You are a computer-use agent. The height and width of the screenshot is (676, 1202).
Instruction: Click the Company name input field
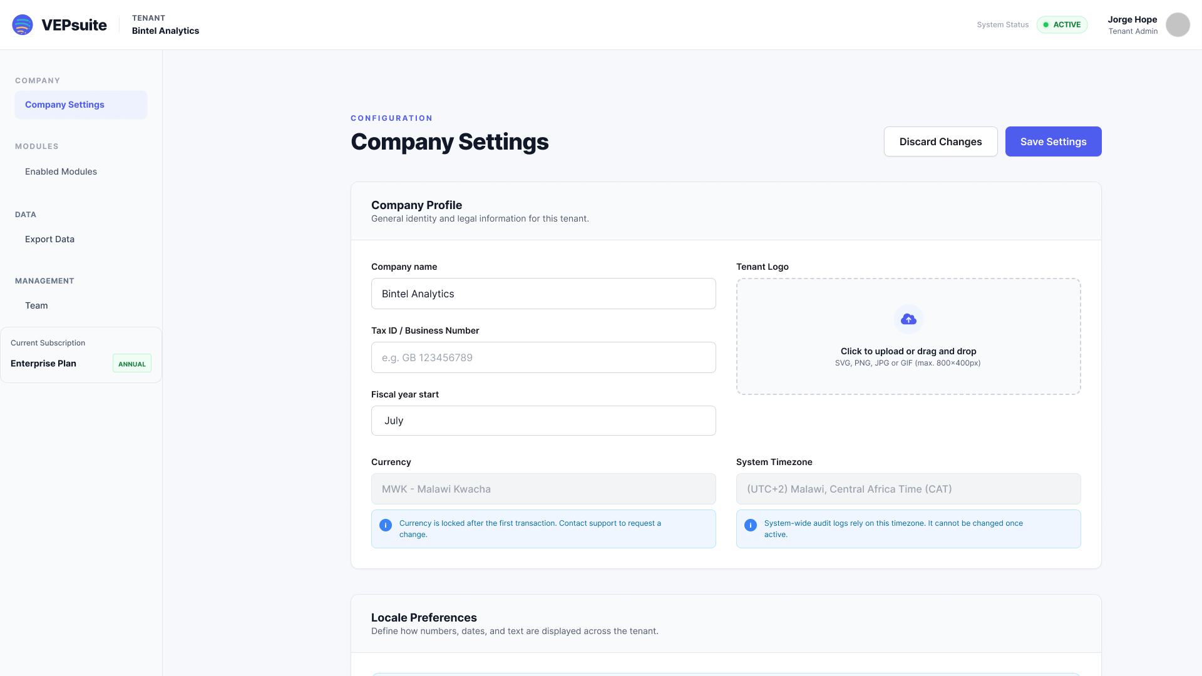[543, 294]
